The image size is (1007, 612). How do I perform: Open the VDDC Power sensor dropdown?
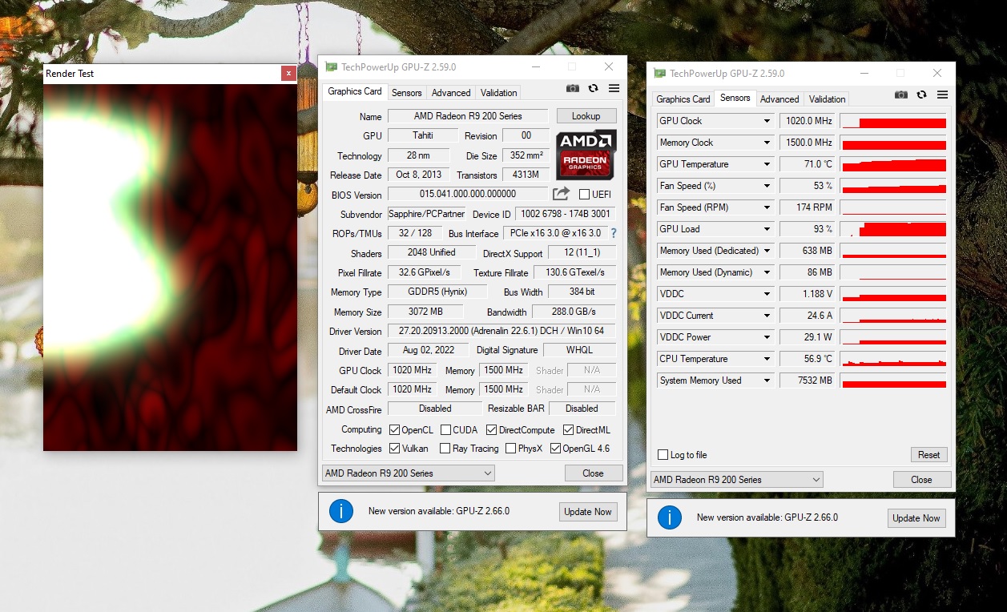(767, 337)
